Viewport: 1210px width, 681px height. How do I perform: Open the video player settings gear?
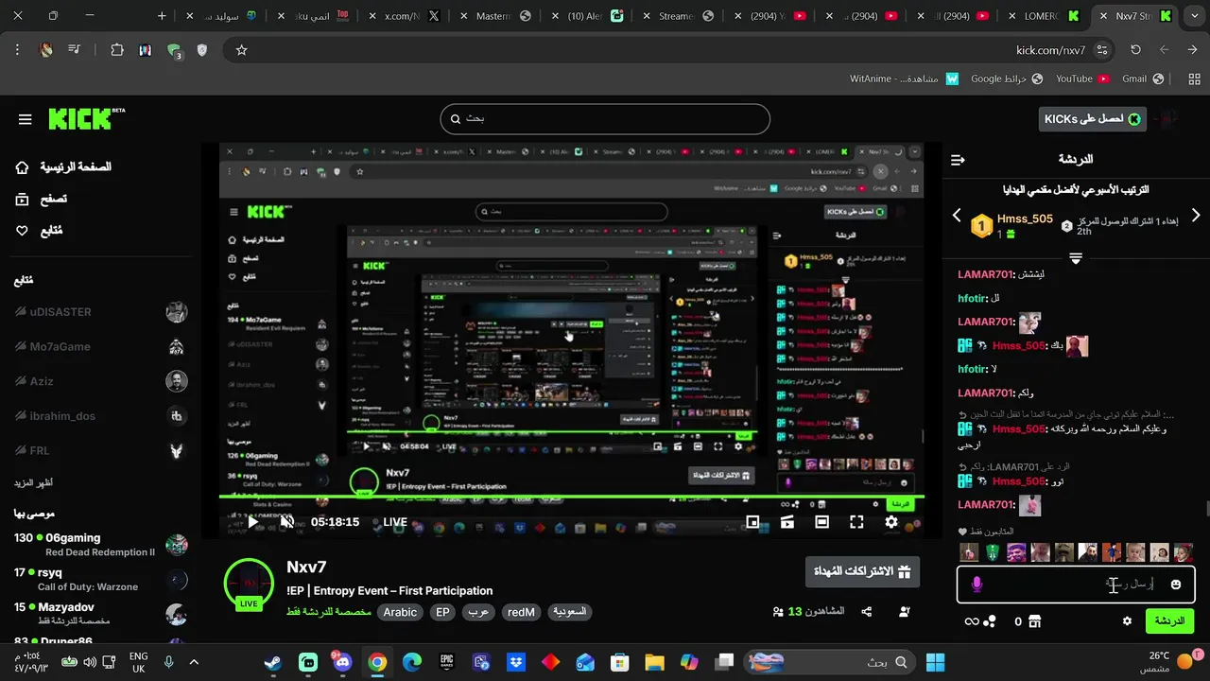pos(891,522)
